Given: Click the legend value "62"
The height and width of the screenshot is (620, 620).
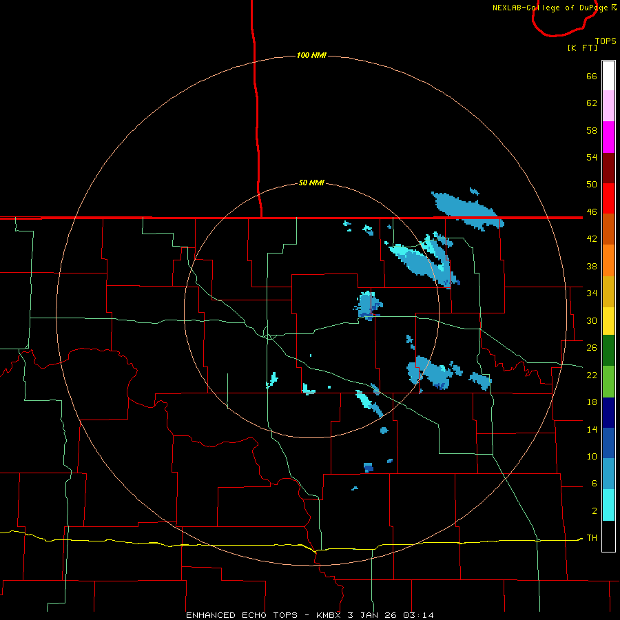Looking at the screenshot, I should (592, 103).
